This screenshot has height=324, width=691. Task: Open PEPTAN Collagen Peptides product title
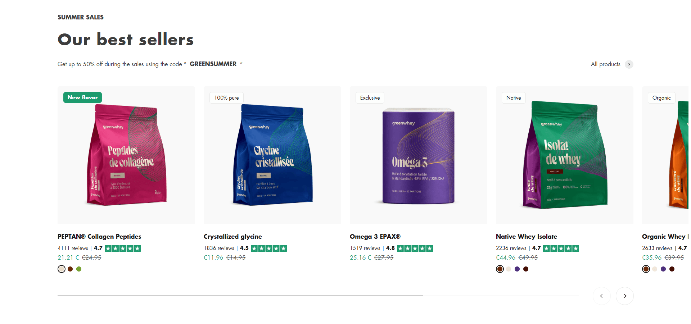[99, 237]
